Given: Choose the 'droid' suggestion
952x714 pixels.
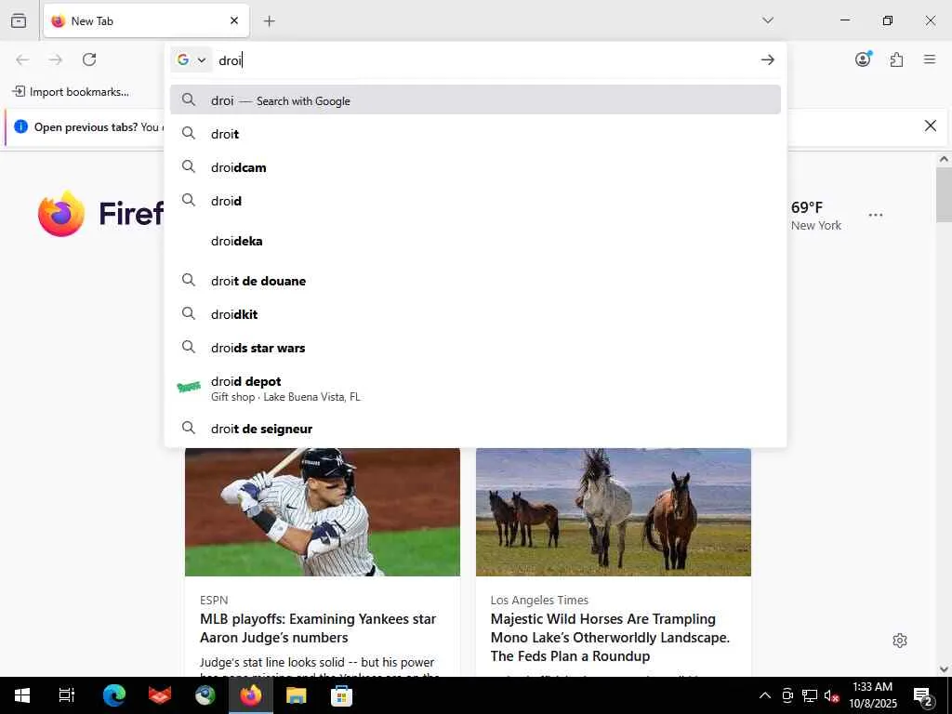Looking at the screenshot, I should tap(475, 201).
